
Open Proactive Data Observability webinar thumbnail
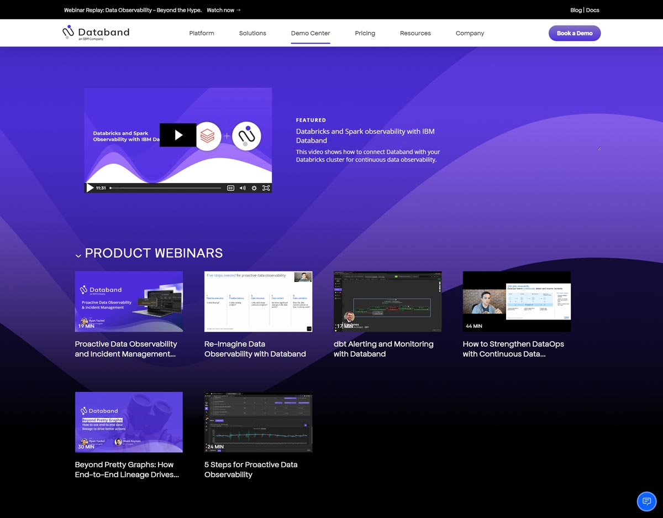[x=129, y=301]
